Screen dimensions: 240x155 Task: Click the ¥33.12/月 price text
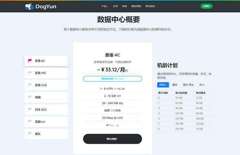pyautogui.click(x=112, y=70)
